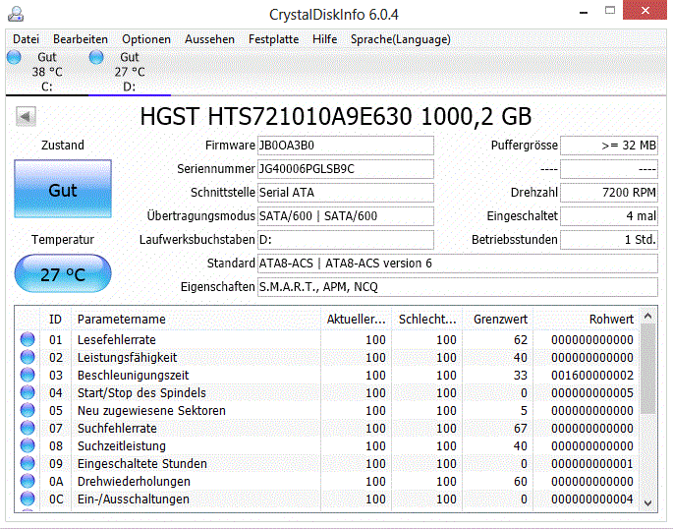Viewport: 673px width, 529px height.
Task: Click the Seriennummer field
Action: point(346,169)
